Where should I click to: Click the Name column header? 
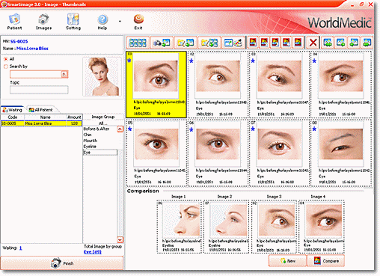45,117
